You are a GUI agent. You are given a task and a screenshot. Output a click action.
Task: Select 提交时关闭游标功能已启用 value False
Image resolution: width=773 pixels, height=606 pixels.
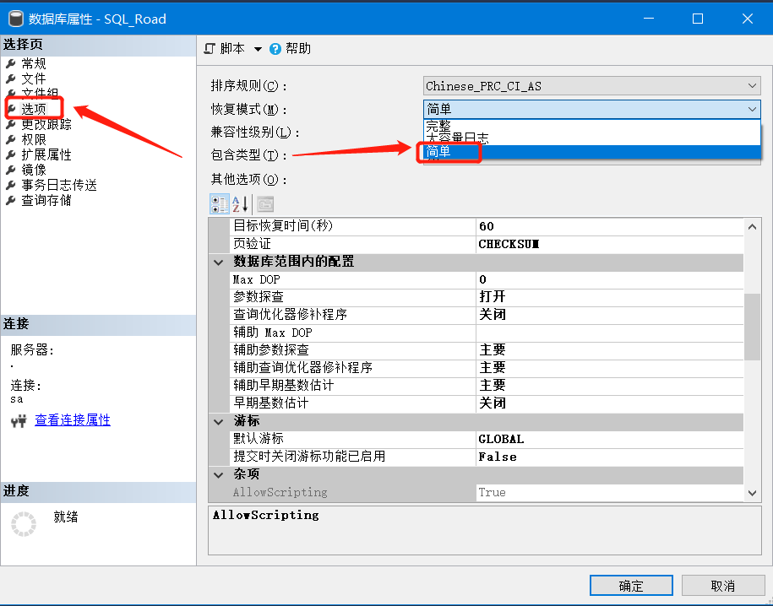tap(610, 457)
